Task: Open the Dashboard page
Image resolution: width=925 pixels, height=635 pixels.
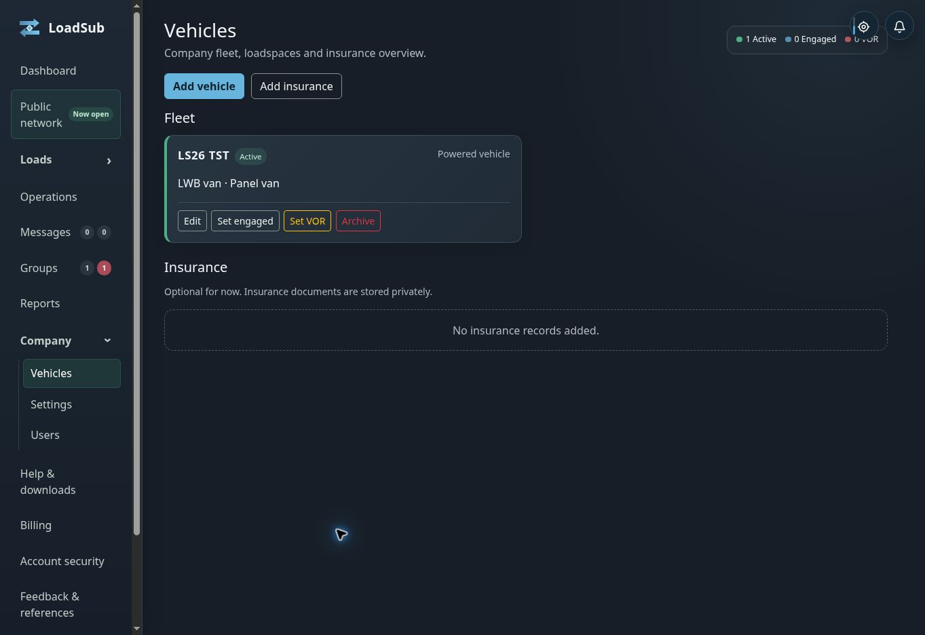Action: (x=48, y=71)
